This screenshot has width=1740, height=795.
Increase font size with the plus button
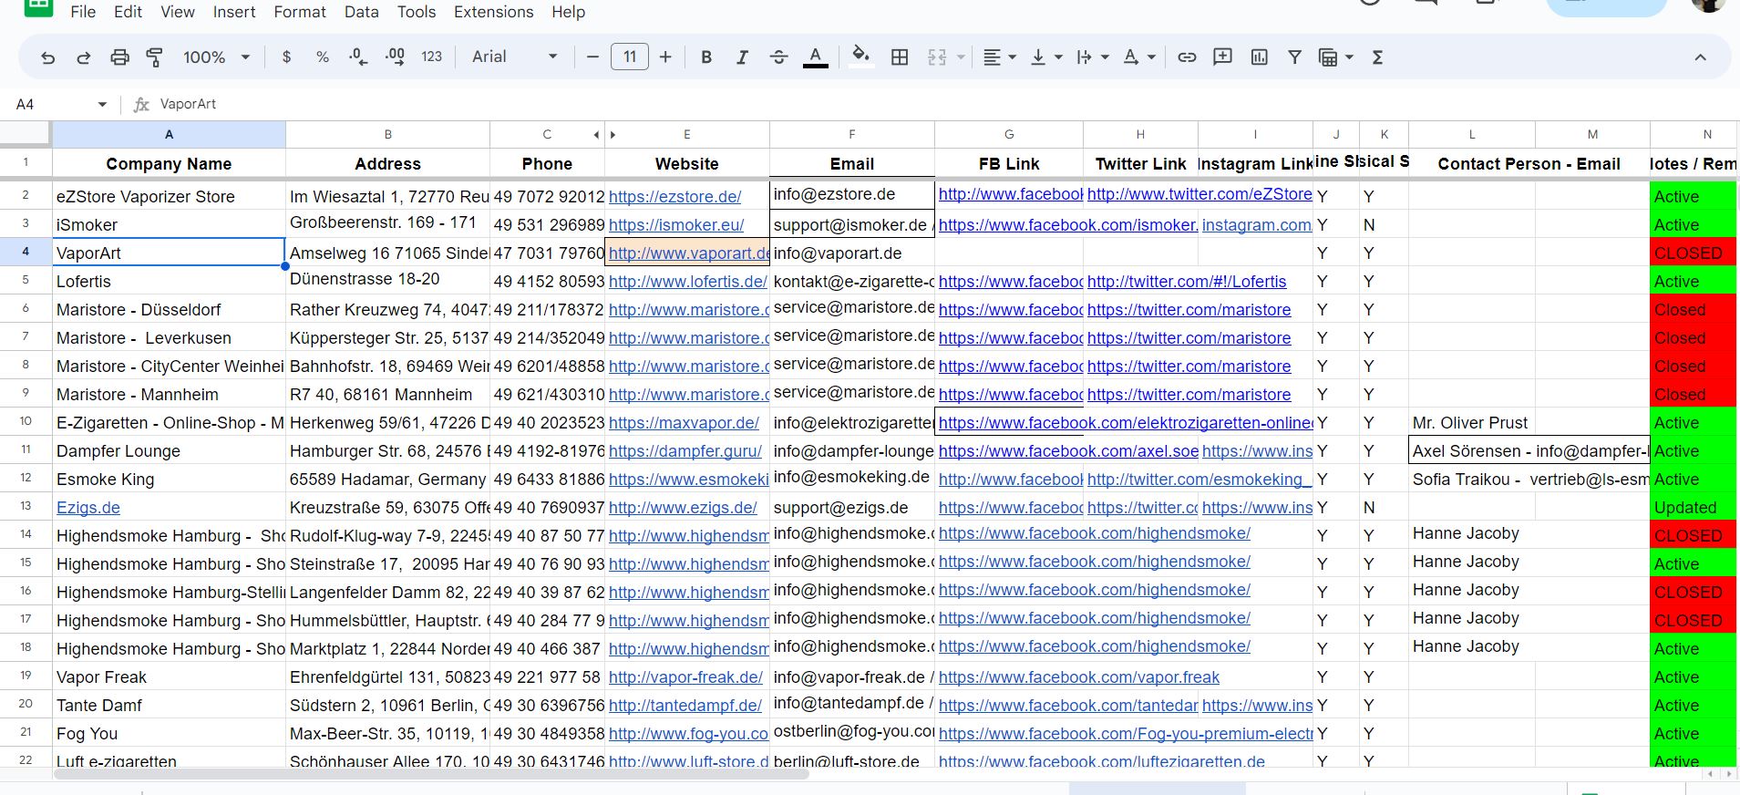tap(665, 57)
